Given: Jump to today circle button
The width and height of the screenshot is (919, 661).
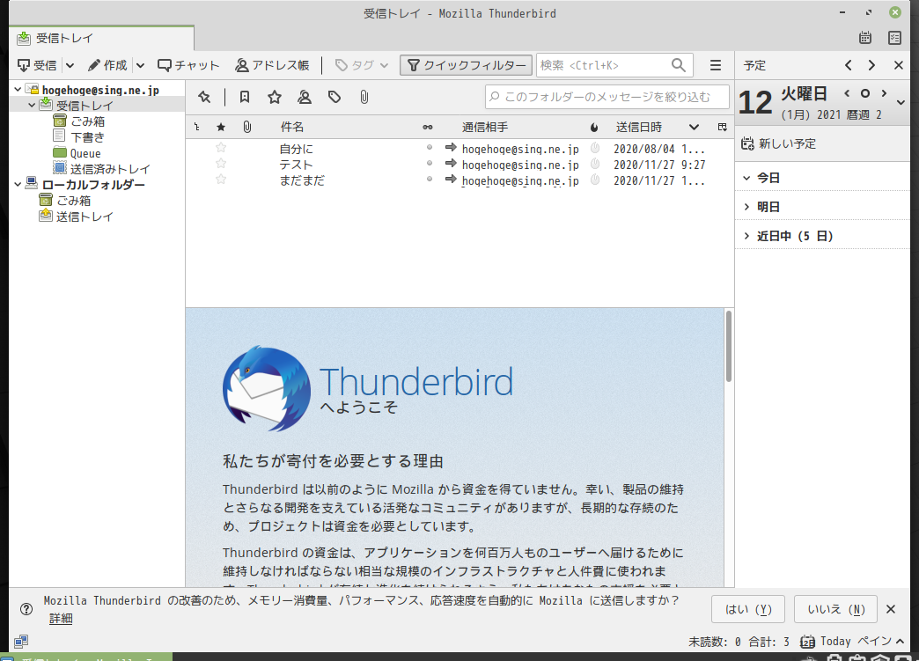Looking at the screenshot, I should 865,93.
